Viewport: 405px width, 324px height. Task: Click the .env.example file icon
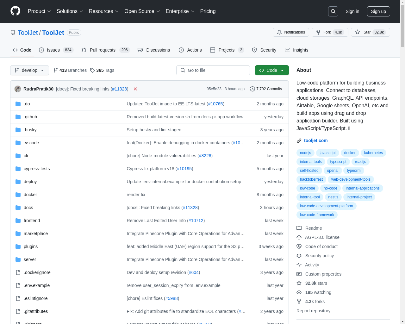tap(18, 285)
